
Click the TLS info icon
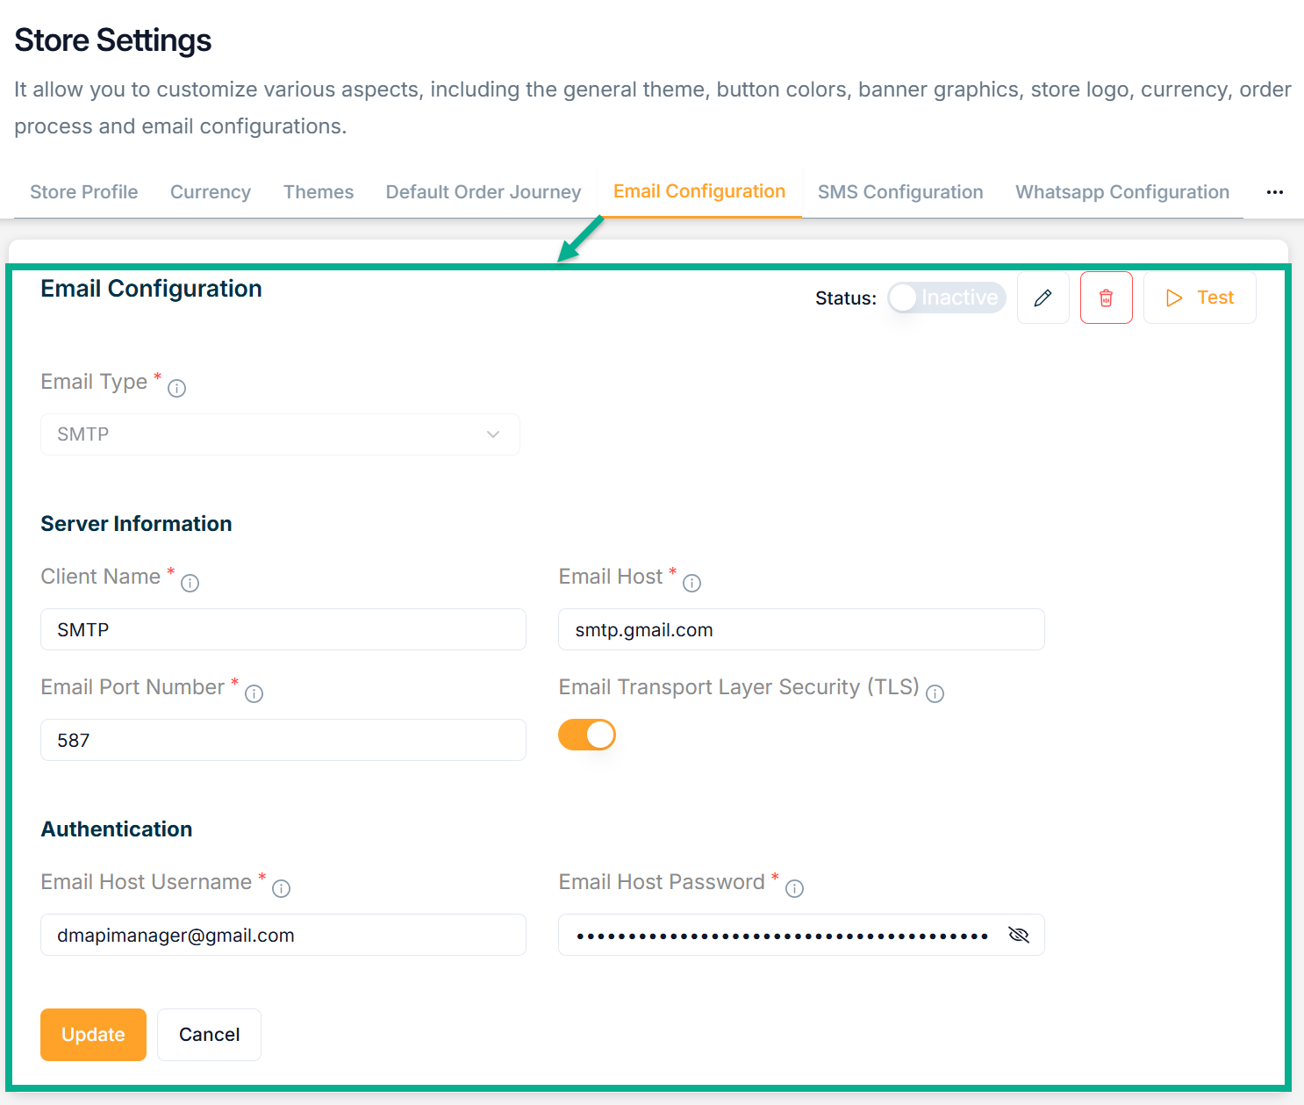pos(935,693)
